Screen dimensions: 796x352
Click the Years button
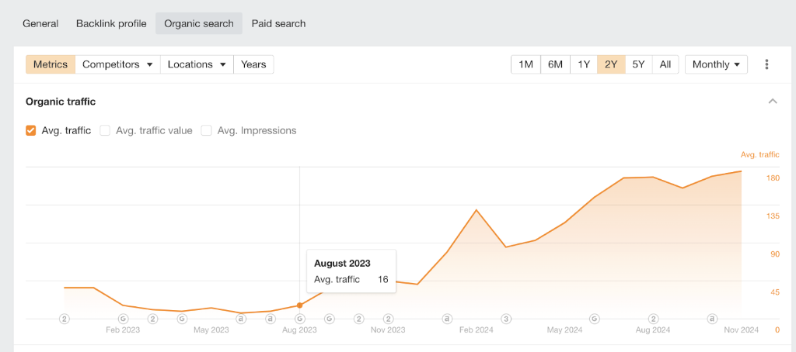(253, 64)
